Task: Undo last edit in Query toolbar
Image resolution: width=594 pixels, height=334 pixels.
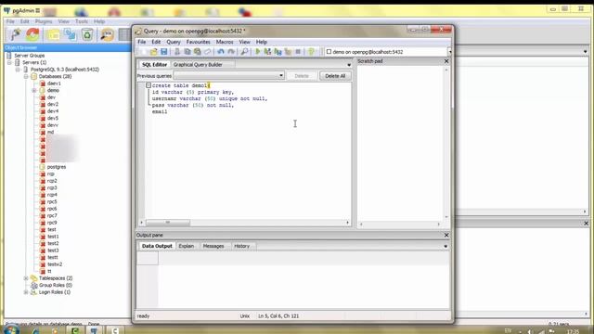Action: [221, 52]
